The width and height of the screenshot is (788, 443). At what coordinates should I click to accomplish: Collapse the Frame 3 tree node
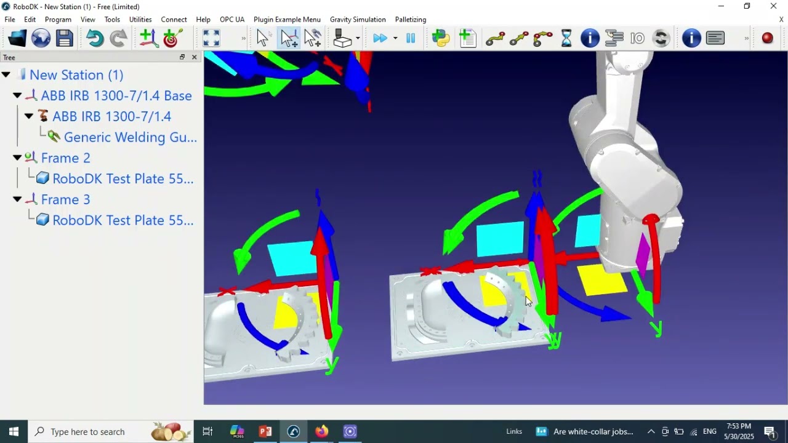coord(17,199)
